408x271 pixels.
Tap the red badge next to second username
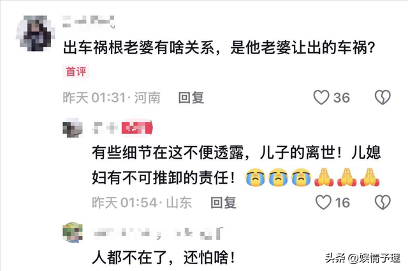137,128
